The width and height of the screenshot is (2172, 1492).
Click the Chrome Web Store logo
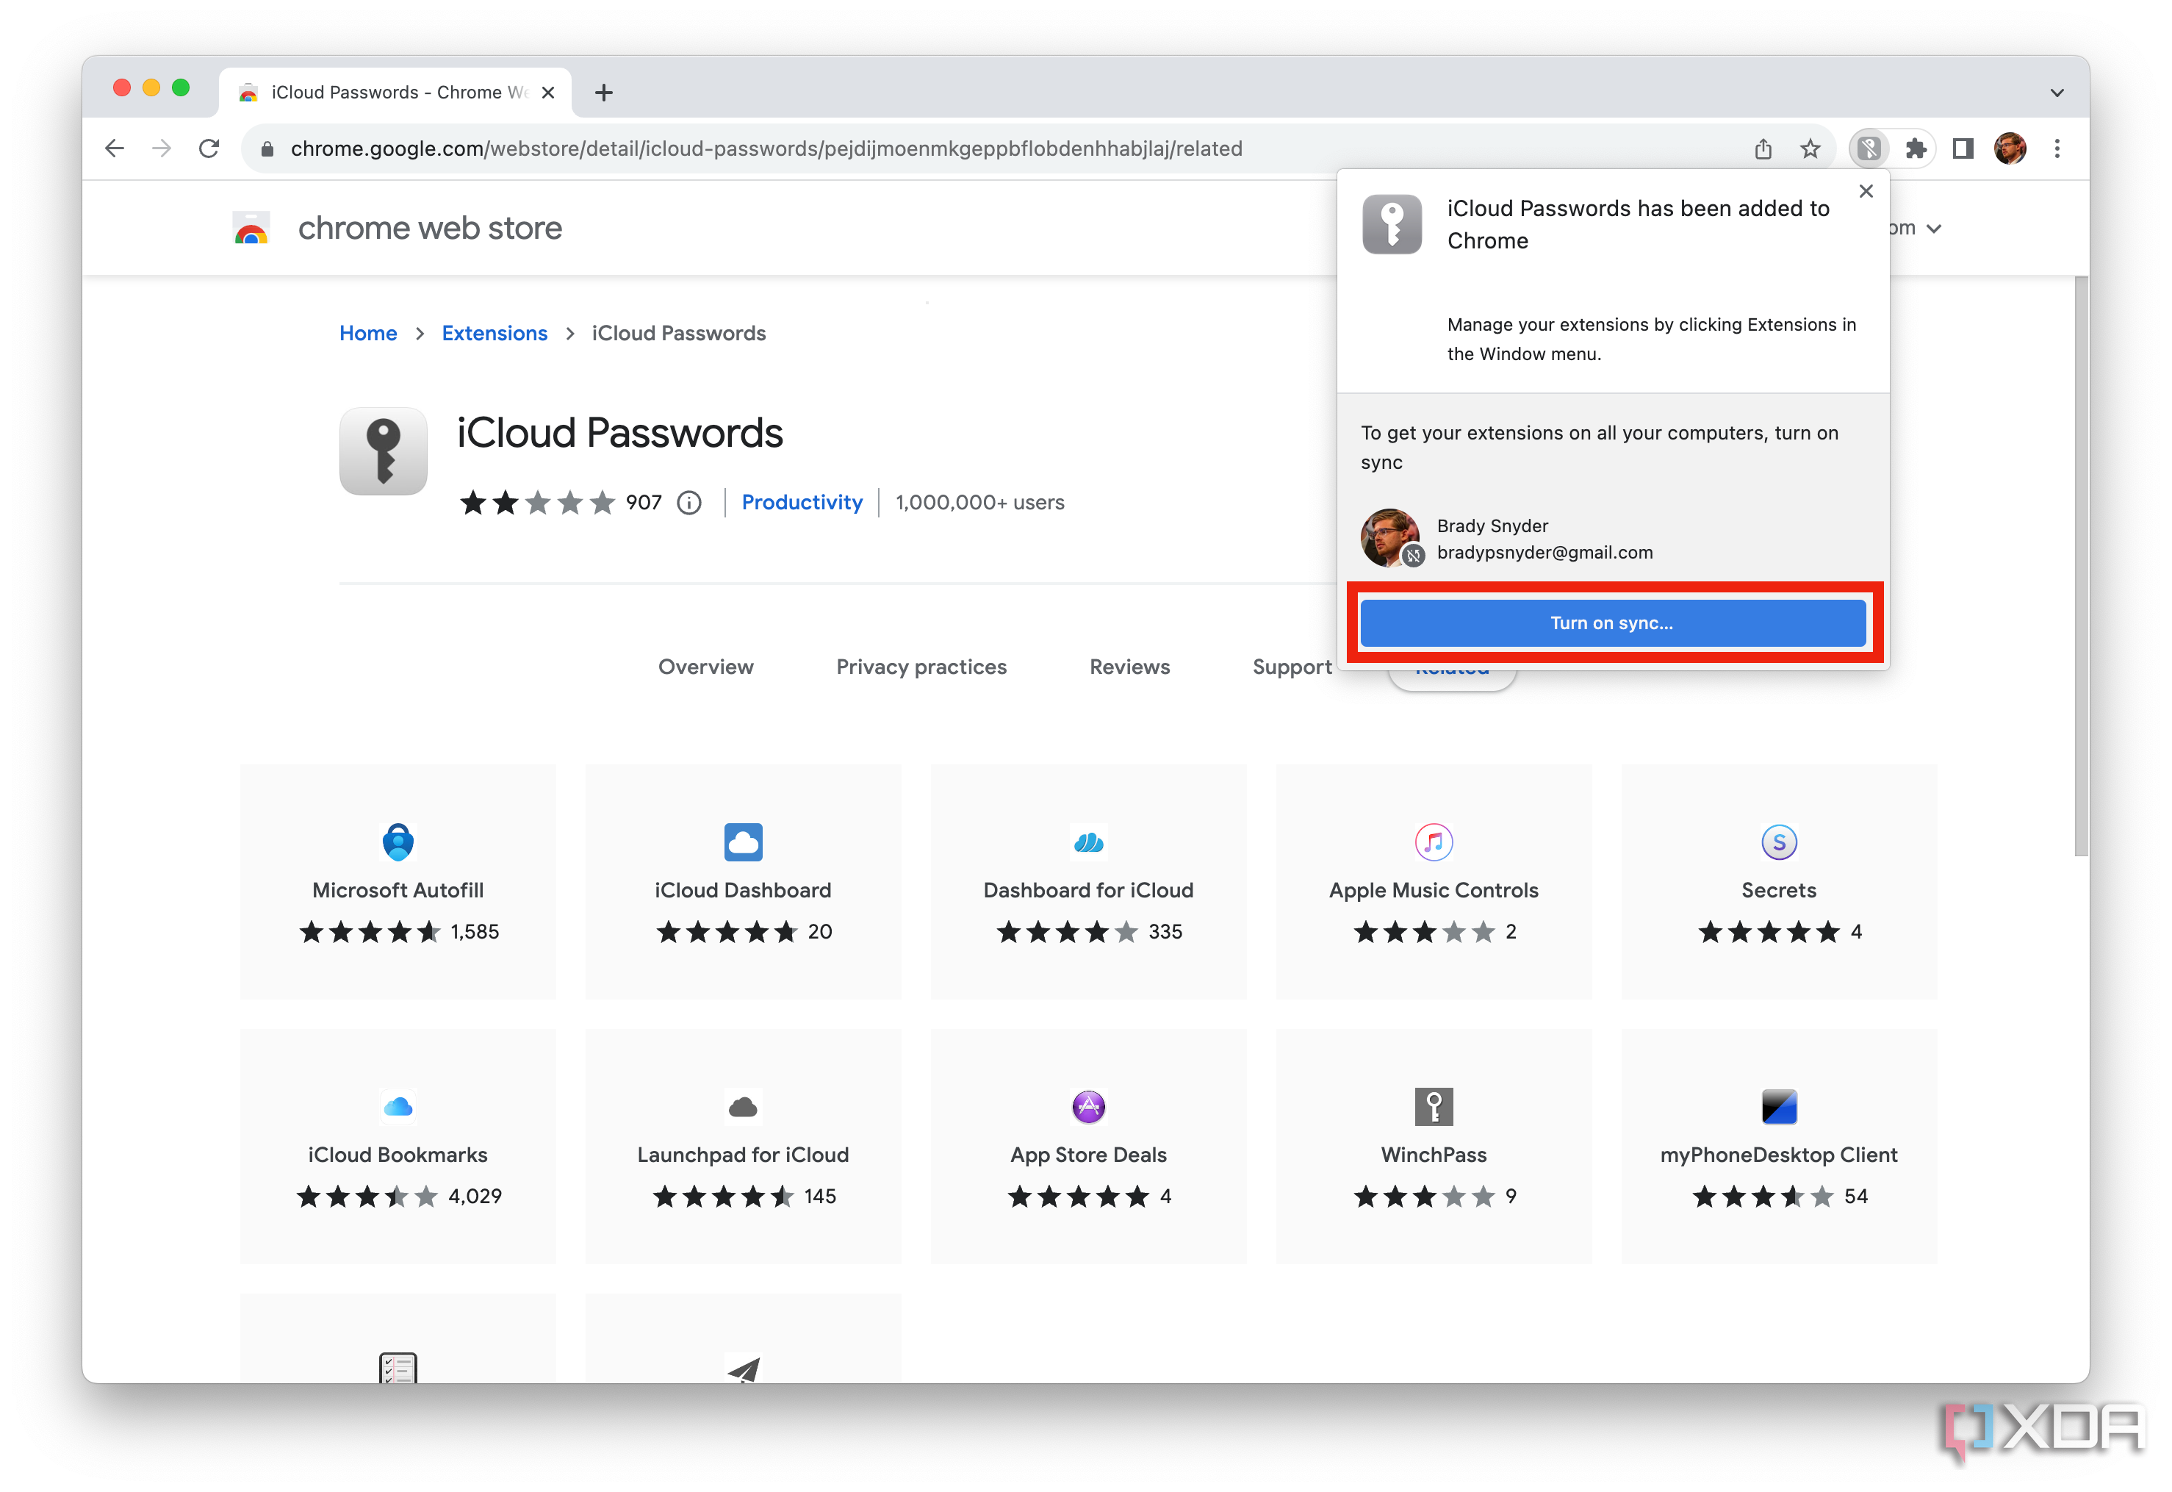tap(250, 227)
